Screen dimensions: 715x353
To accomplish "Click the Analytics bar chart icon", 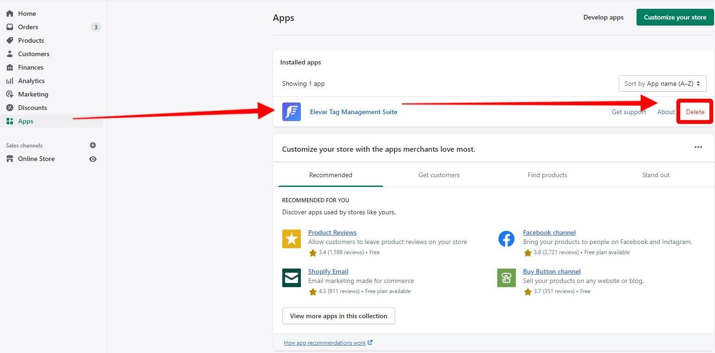I will click(10, 81).
